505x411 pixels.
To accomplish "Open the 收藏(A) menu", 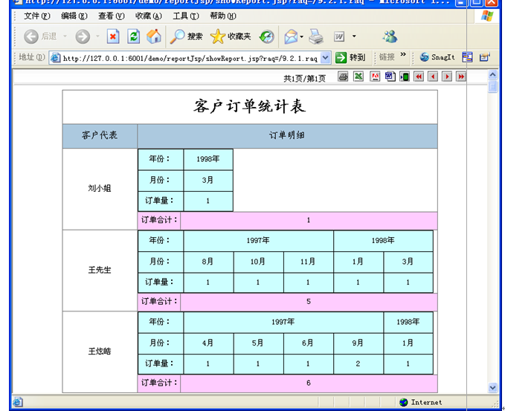I will pyautogui.click(x=149, y=16).
